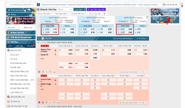Open the Phiên bản Rút Gọn banner
The height and width of the screenshot is (108, 185).
coord(21,10)
